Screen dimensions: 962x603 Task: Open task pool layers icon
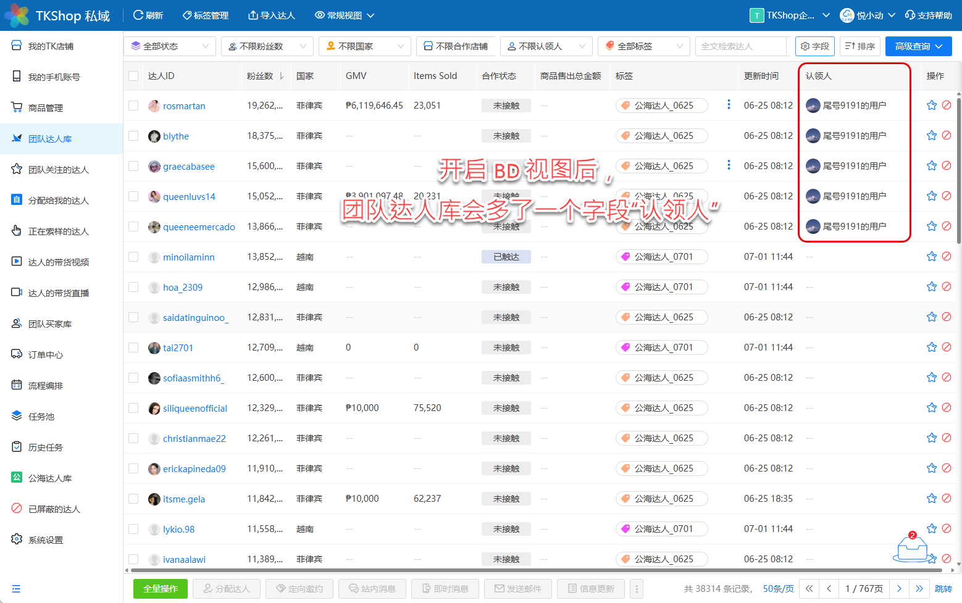click(x=17, y=416)
